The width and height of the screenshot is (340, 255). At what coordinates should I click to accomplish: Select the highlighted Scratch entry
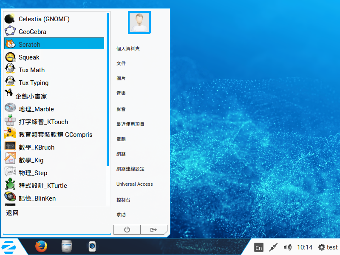coord(54,43)
